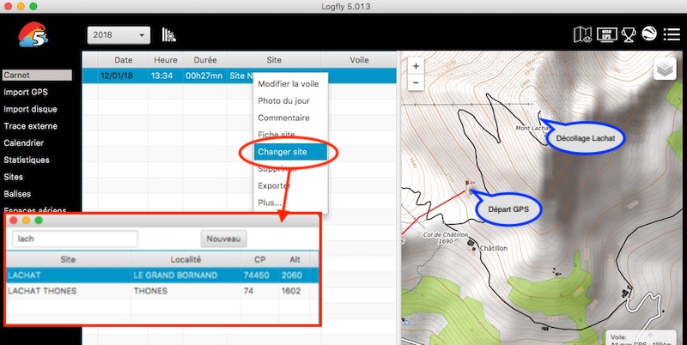Sort the table by the Durée column header

click(204, 60)
